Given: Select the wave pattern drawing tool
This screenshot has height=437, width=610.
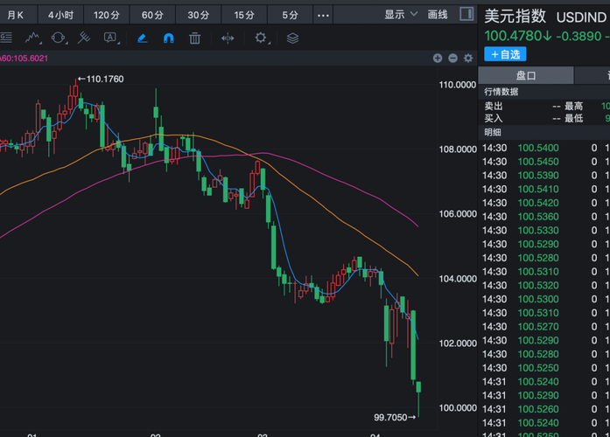Looking at the screenshot, I should coord(33,38).
